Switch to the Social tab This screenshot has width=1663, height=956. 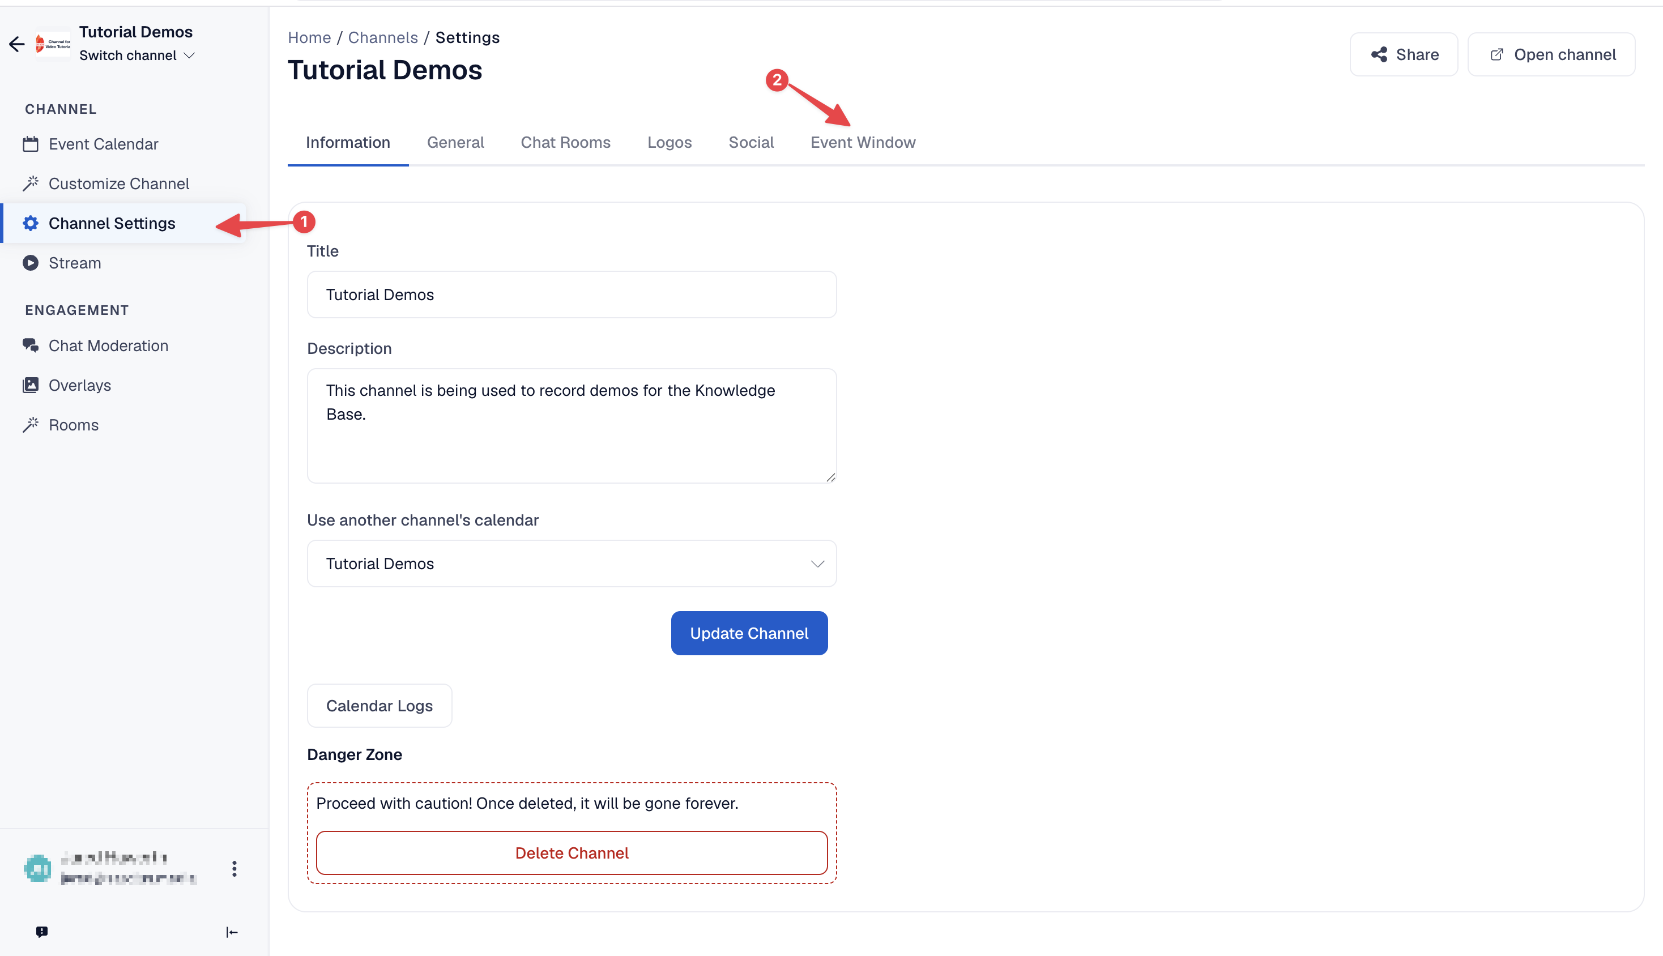[751, 142]
